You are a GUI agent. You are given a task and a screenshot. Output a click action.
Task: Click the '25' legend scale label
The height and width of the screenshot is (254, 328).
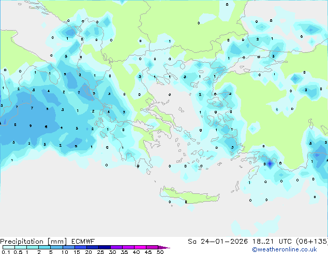(x=100, y=252)
